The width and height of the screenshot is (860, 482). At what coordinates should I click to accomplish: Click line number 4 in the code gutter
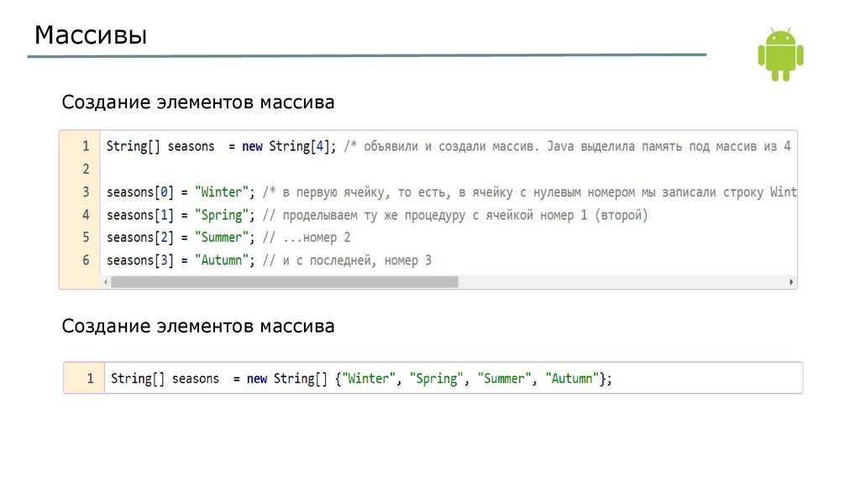85,215
